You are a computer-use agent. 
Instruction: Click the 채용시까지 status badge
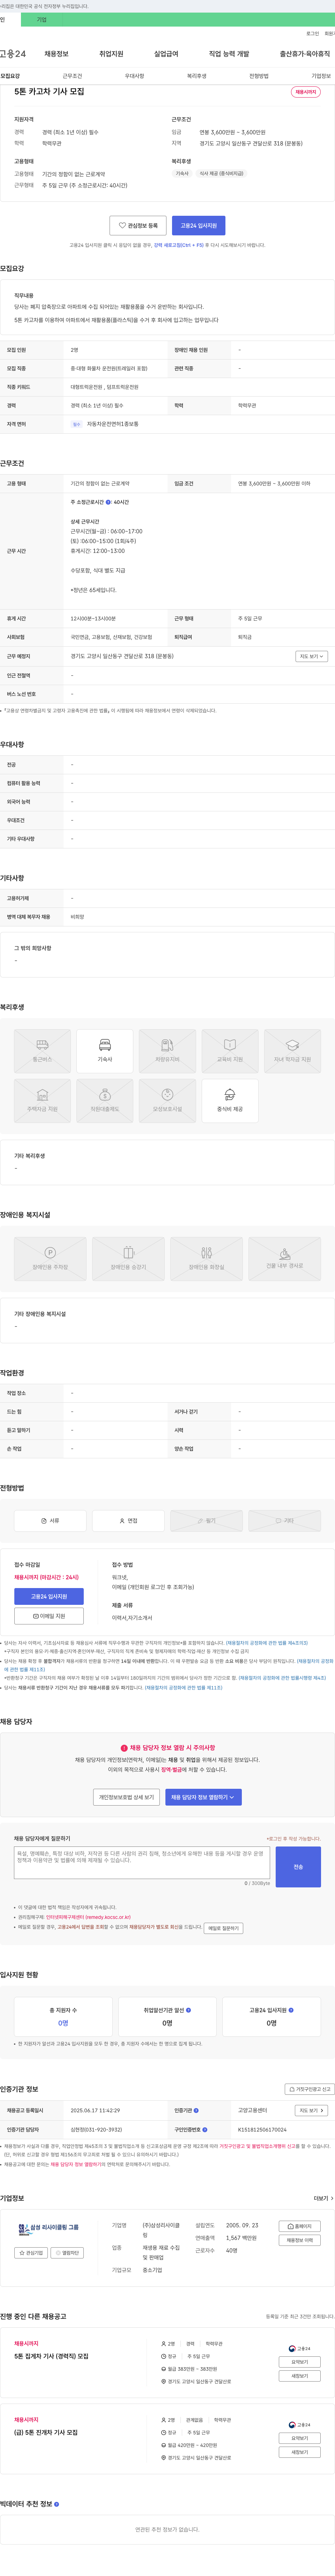[x=306, y=92]
